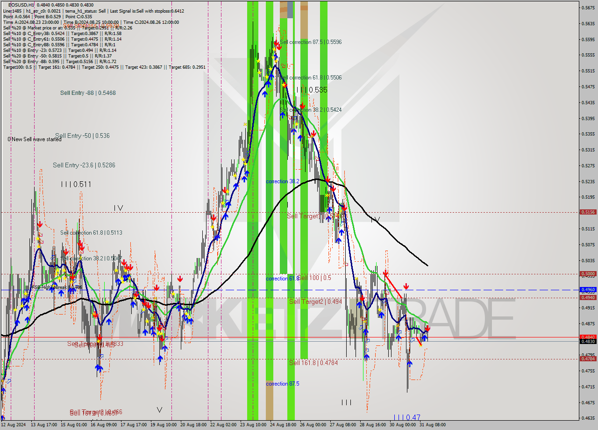This screenshot has width=598, height=430.
Task: Click the blue 'correction 87.5' label
Action: (283, 384)
